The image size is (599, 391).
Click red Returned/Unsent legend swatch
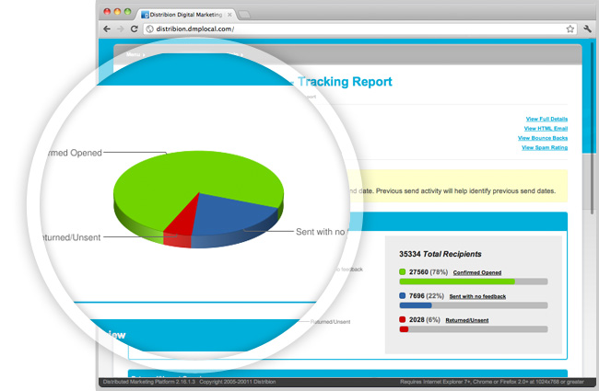[x=403, y=319]
